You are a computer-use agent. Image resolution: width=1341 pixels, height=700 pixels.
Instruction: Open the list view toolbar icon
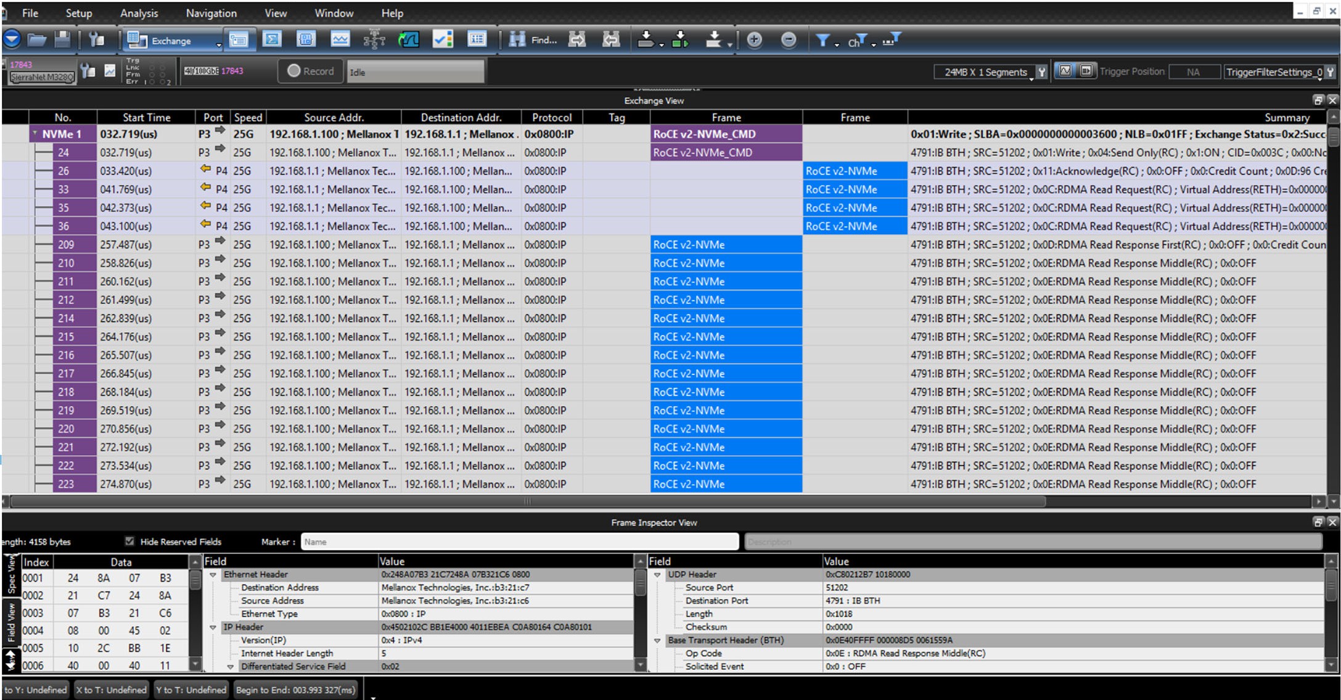coord(477,40)
